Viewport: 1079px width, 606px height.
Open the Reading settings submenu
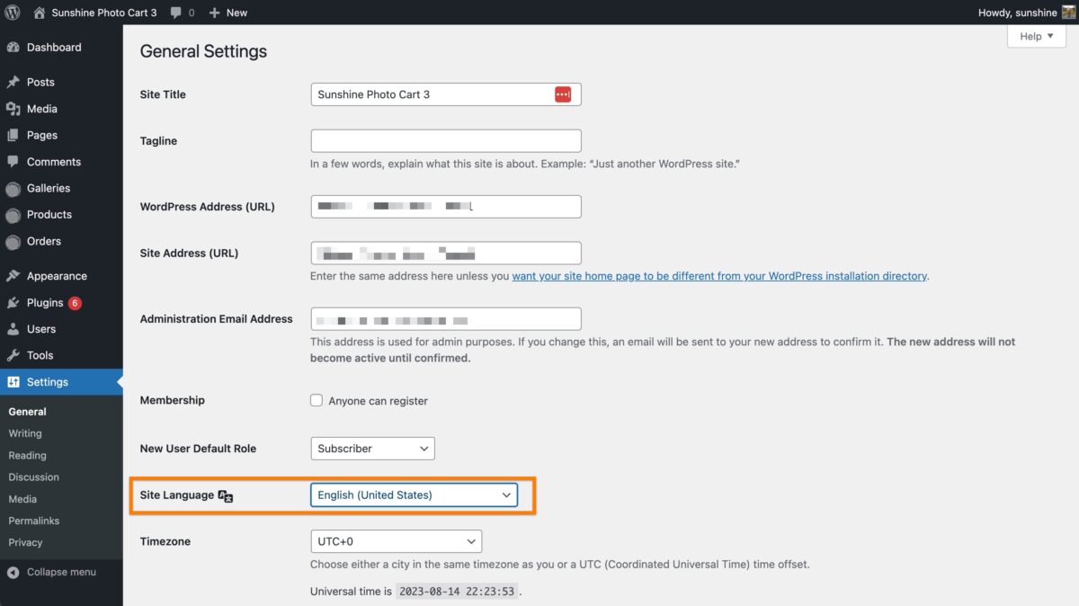coord(27,455)
